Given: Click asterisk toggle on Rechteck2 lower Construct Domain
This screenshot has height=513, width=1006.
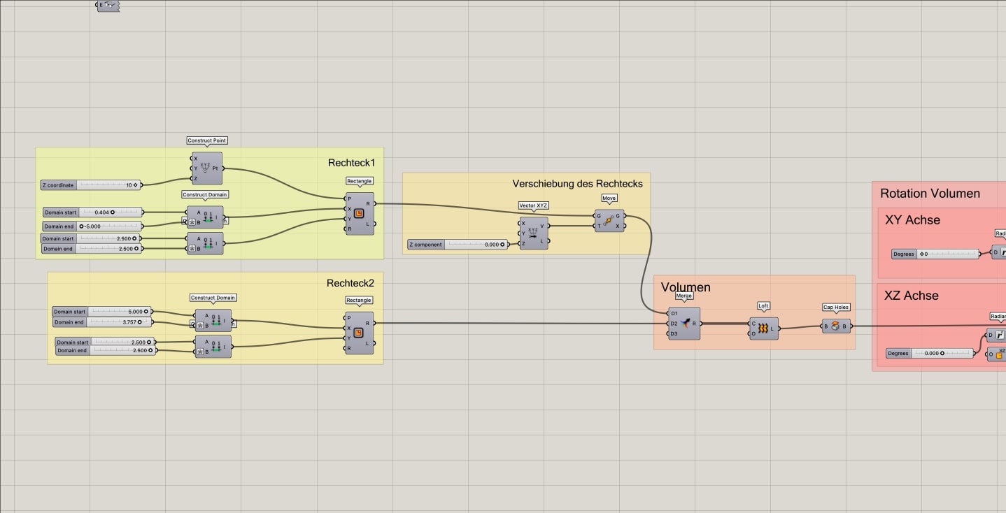Looking at the screenshot, I should pos(200,351).
